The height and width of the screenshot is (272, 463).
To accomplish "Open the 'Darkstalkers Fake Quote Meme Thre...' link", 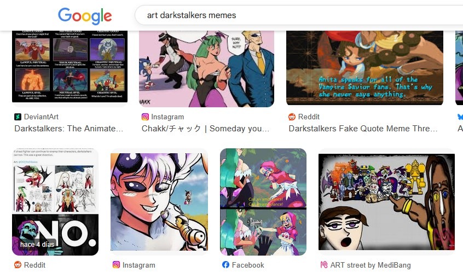I will pos(363,129).
